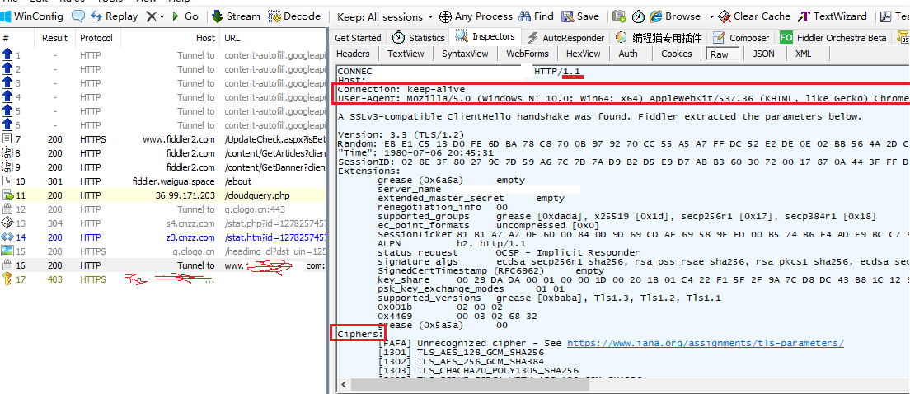This screenshot has width=910, height=394.
Task: Select the Auth inspector tab
Action: (x=627, y=54)
